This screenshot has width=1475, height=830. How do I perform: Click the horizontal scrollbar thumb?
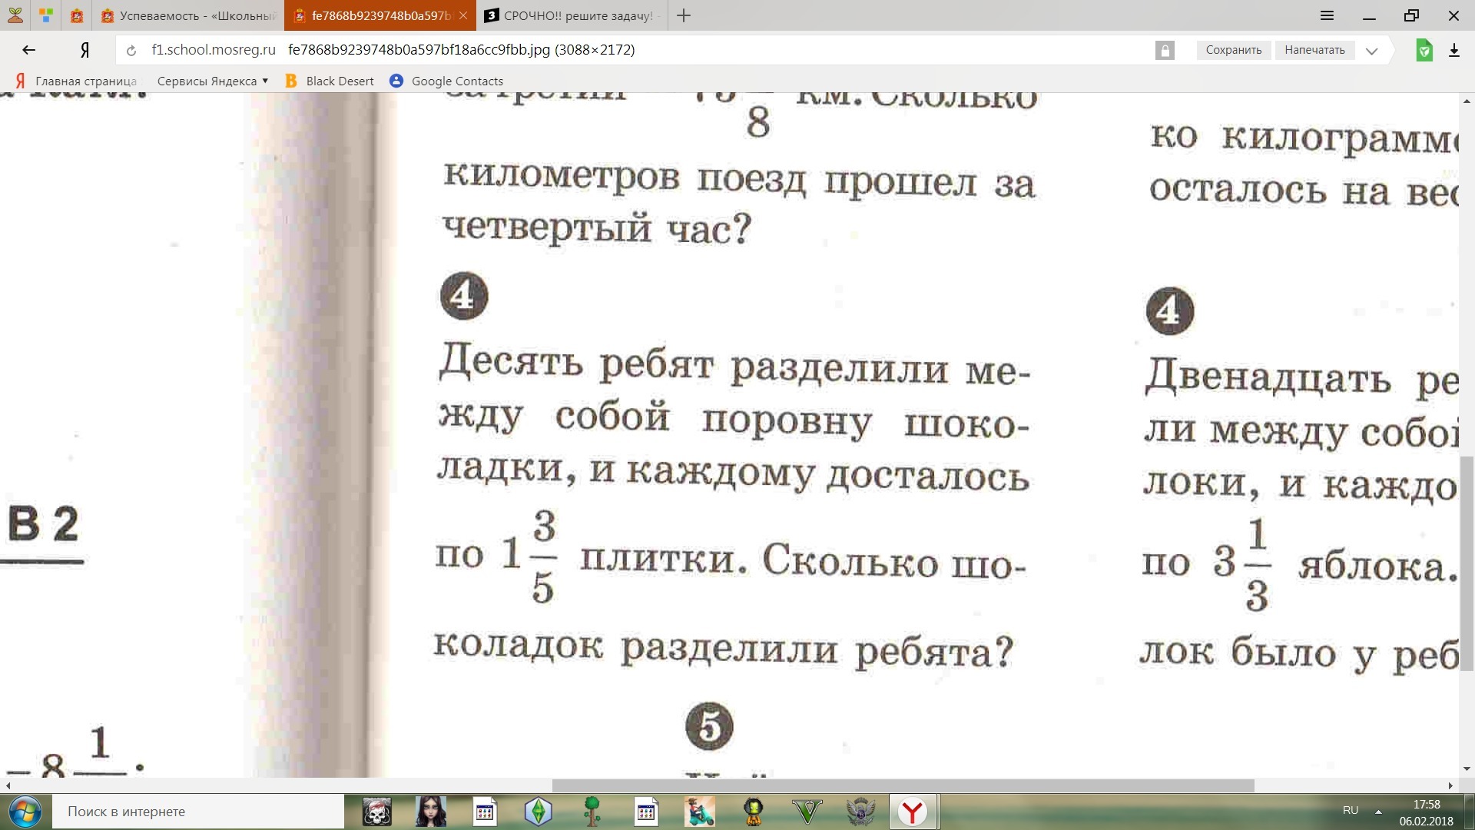[x=903, y=785]
